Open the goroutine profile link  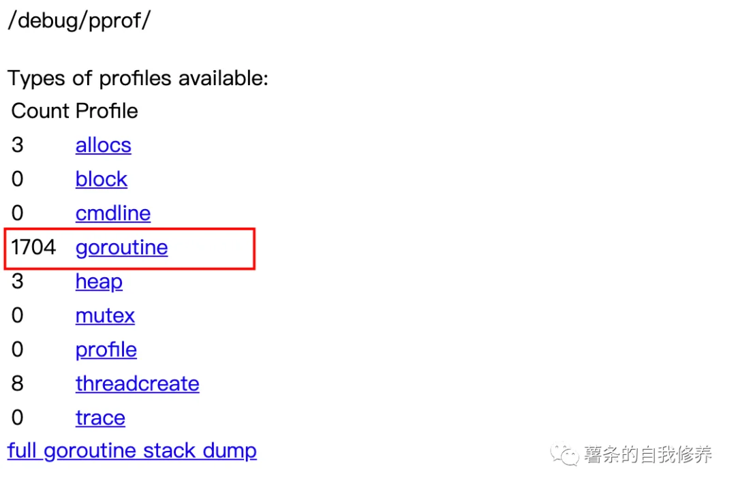click(121, 247)
